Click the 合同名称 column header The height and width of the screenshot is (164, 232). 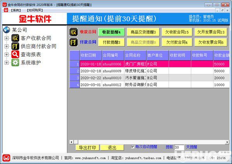pyautogui.click(x=135, y=55)
